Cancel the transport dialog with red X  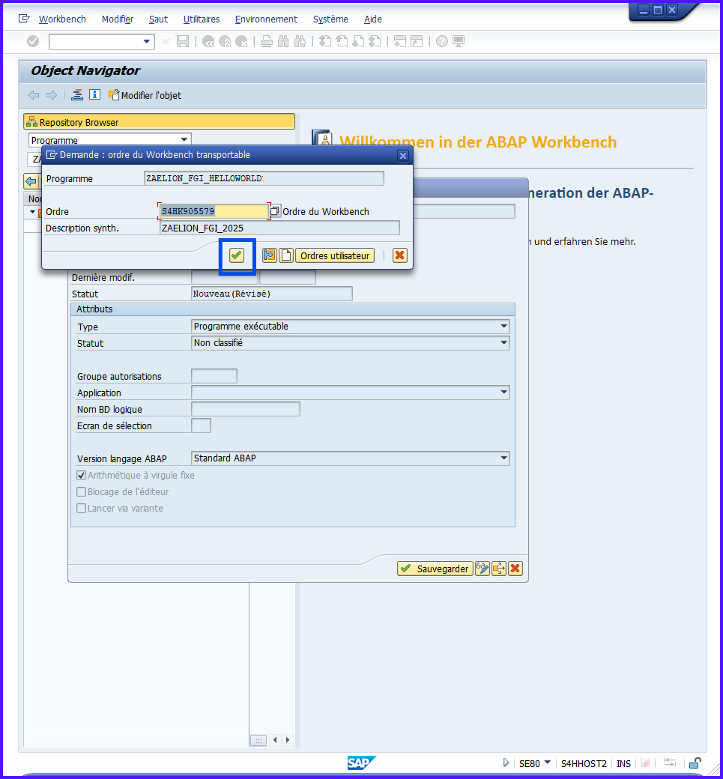pyautogui.click(x=399, y=255)
